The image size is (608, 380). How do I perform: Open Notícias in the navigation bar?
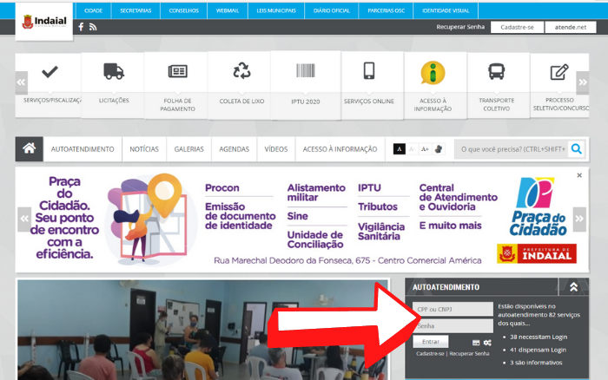(x=144, y=149)
